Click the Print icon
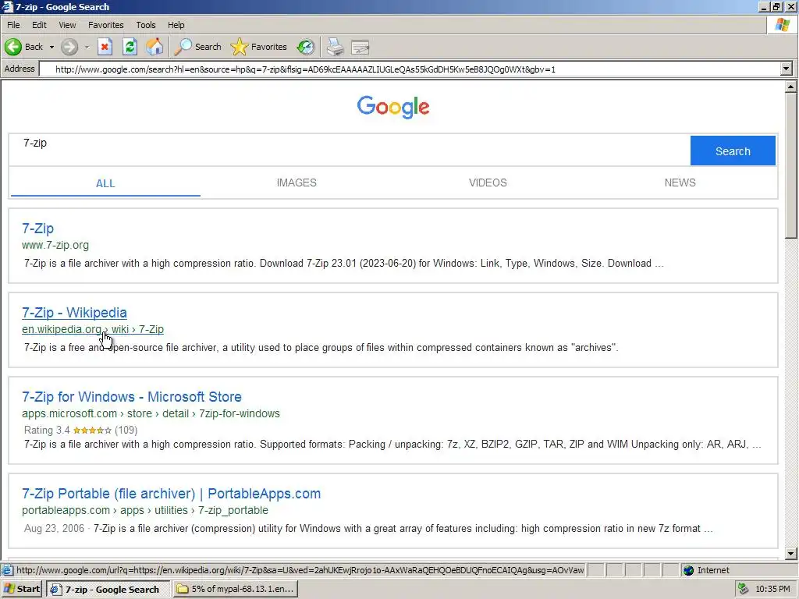This screenshot has height=599, width=799. [x=336, y=47]
